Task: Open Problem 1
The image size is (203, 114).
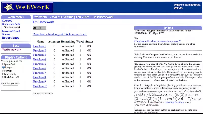Action: click(x=40, y=46)
